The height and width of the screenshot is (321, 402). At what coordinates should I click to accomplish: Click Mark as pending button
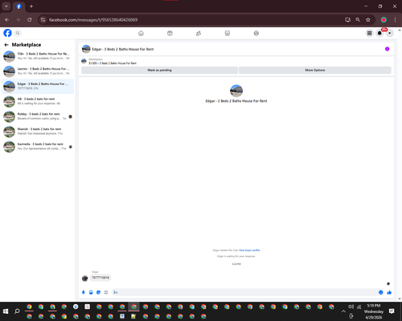click(159, 70)
